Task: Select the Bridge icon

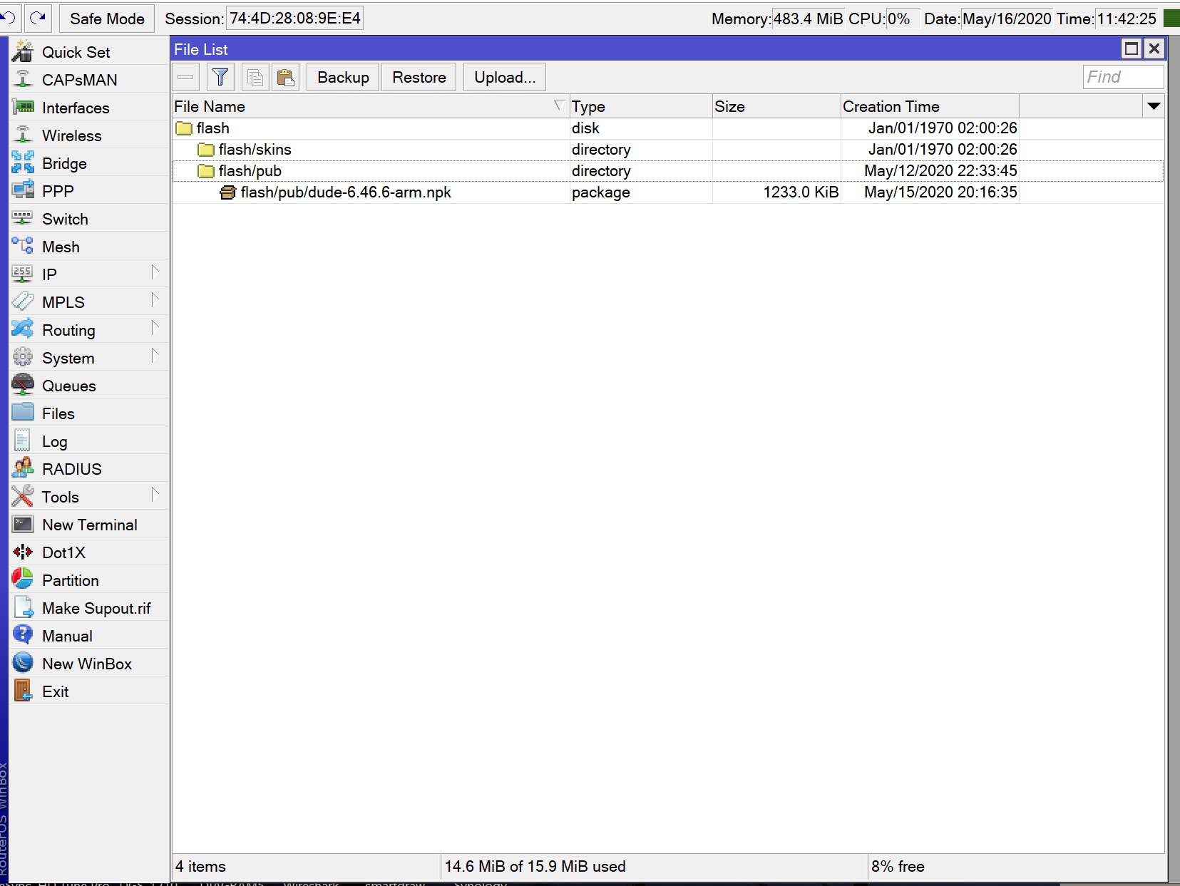Action: [x=23, y=163]
